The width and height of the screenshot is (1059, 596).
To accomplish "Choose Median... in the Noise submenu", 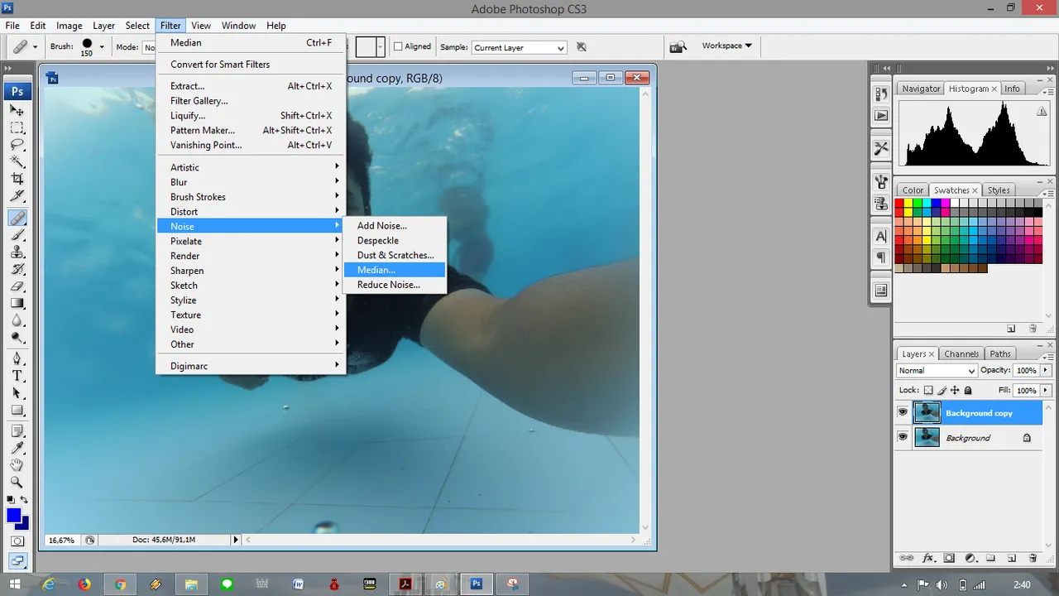I will click(395, 270).
